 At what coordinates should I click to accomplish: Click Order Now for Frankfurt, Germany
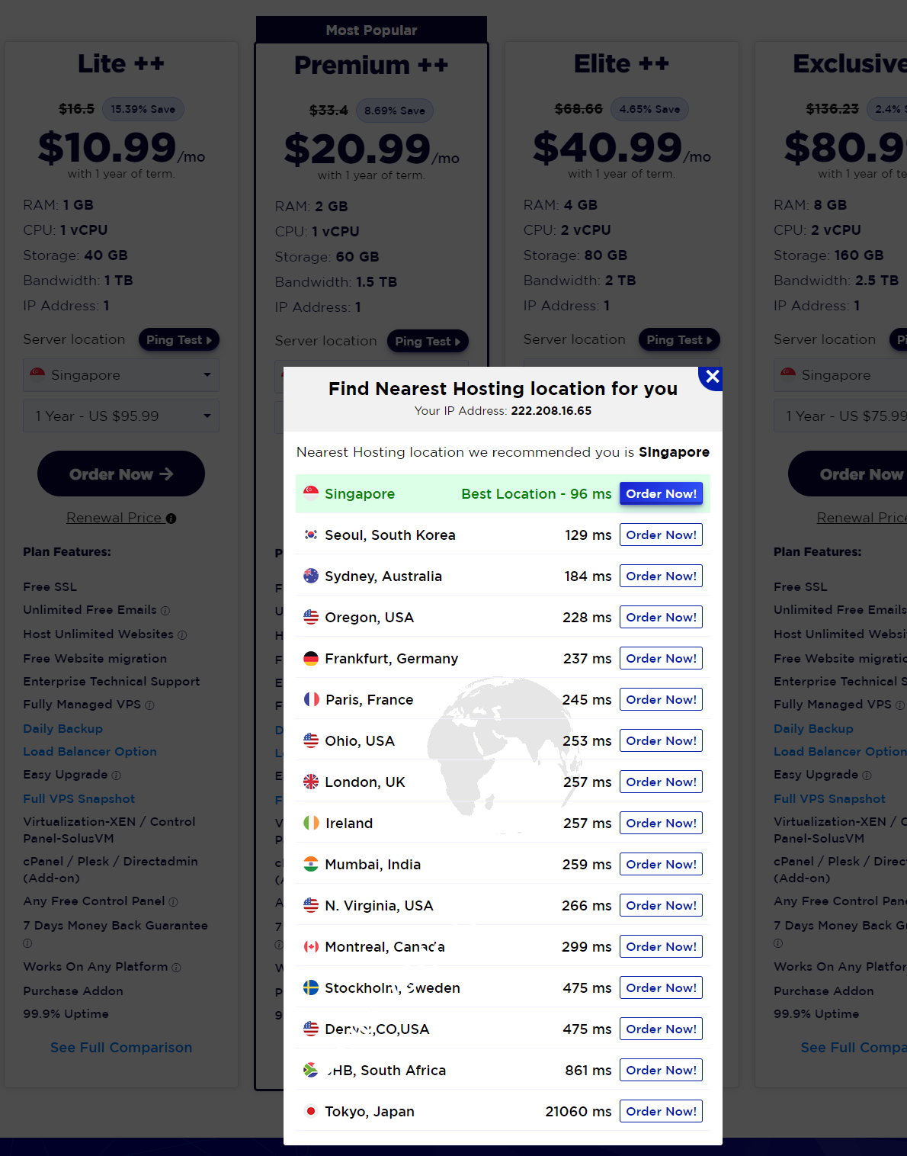tap(661, 659)
